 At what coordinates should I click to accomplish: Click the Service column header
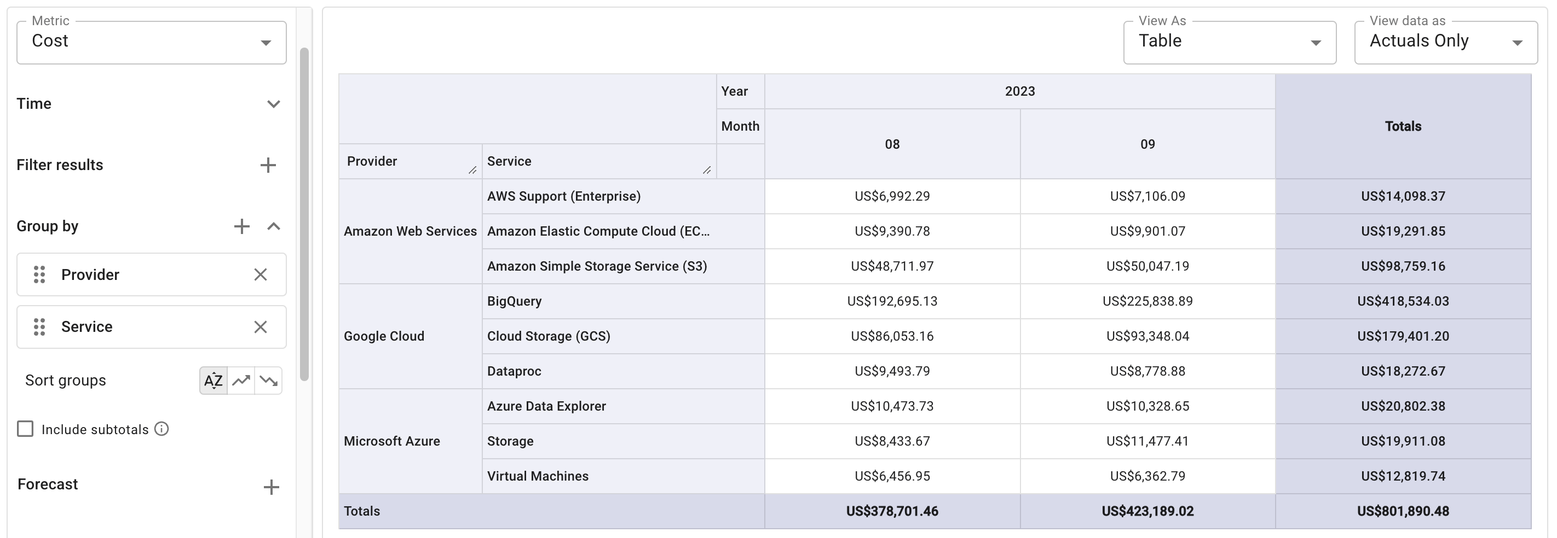click(509, 161)
